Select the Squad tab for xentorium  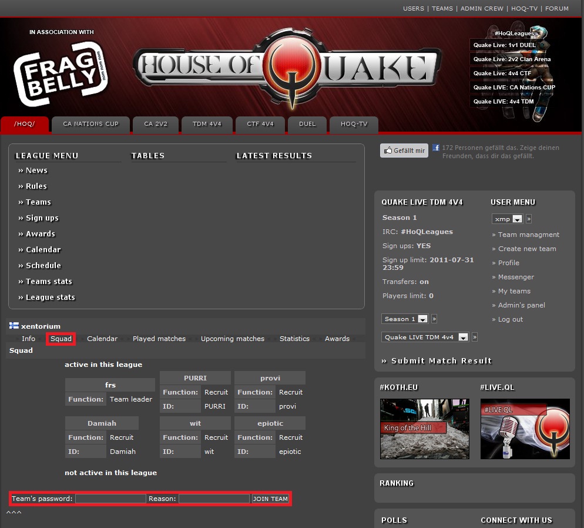pyautogui.click(x=61, y=339)
